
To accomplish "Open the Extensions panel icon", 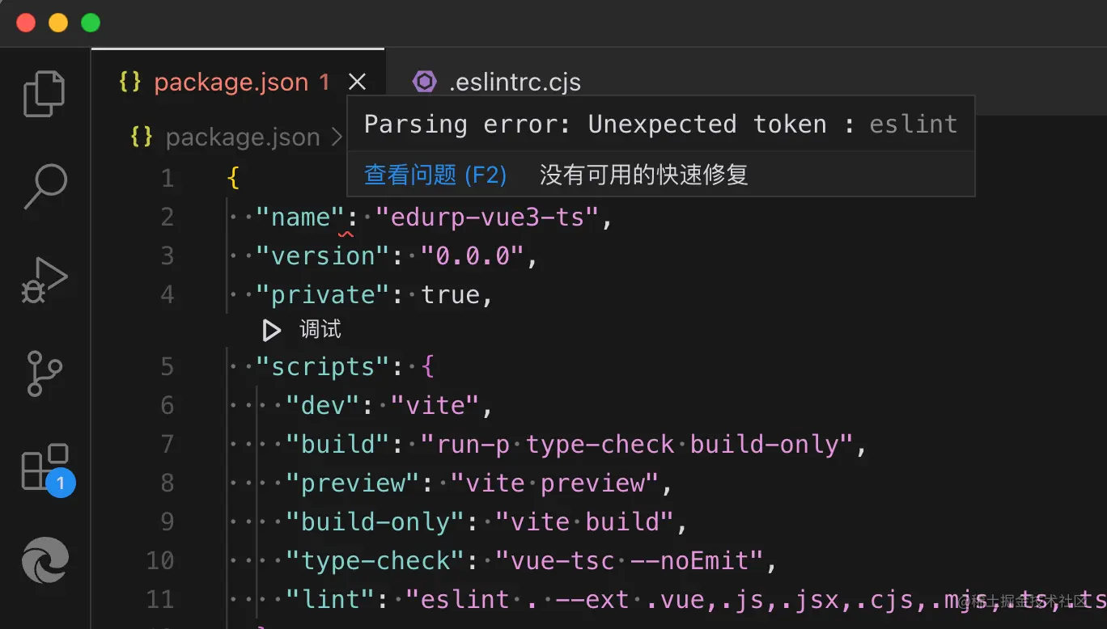I will [45, 467].
